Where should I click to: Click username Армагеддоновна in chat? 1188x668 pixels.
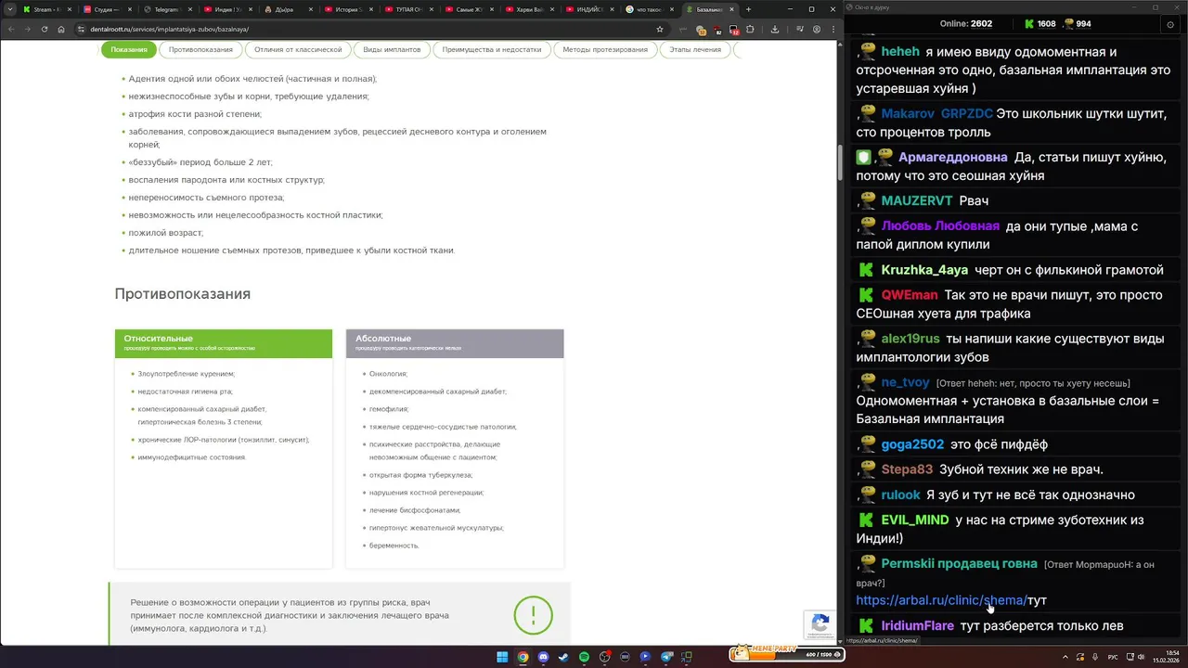click(x=953, y=157)
